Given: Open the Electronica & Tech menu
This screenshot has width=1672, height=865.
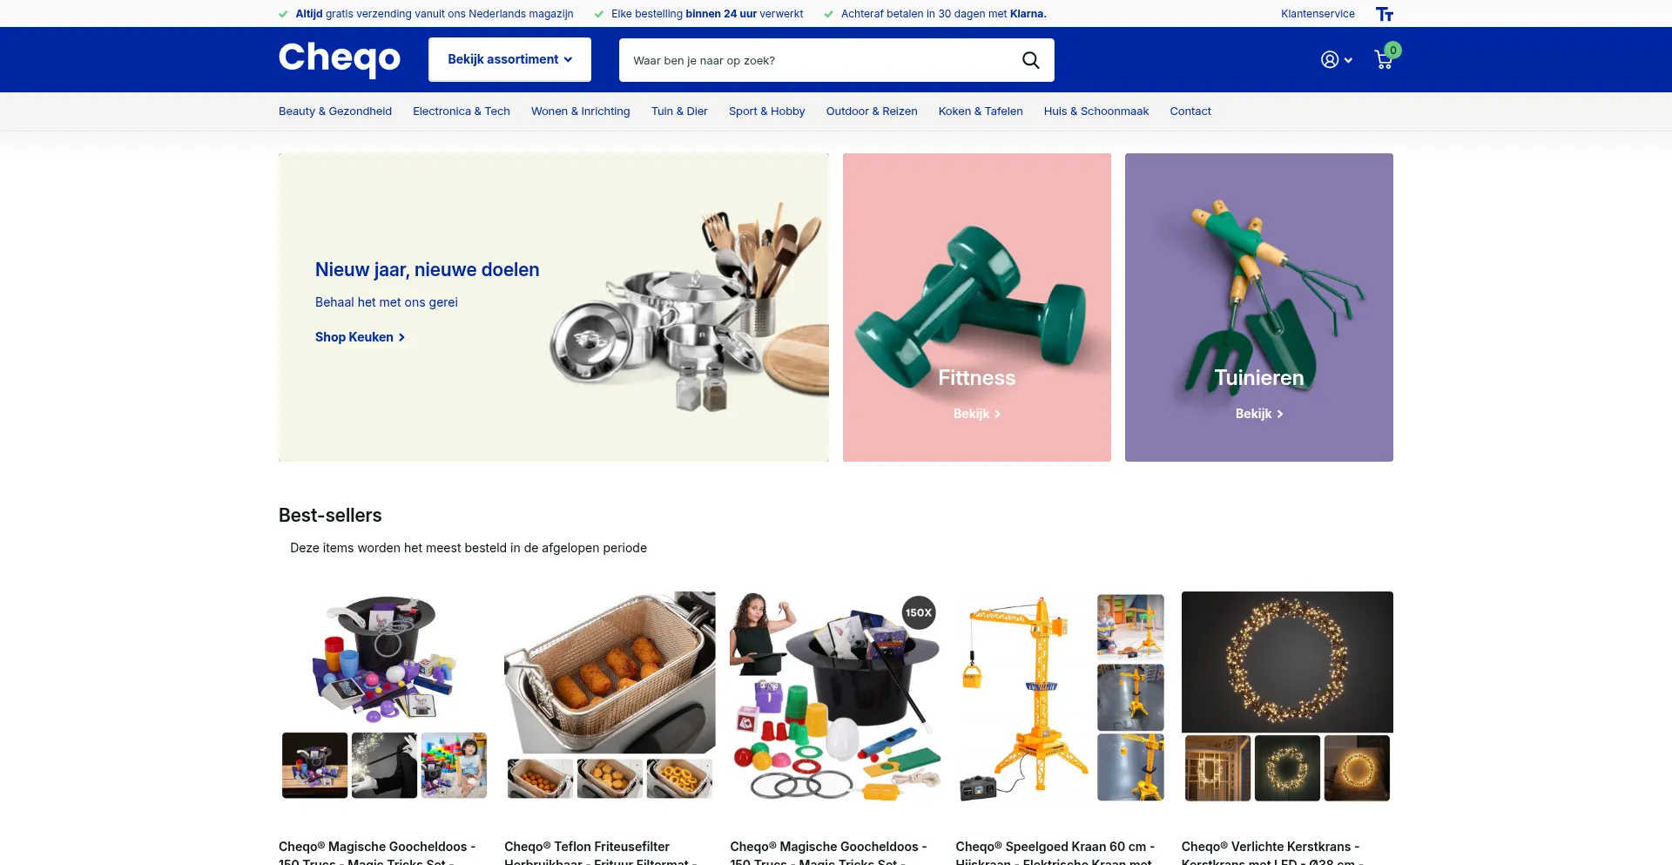Looking at the screenshot, I should 462,112.
